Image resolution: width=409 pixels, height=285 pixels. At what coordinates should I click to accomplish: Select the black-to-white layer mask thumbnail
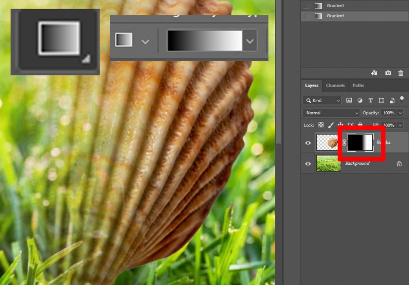(x=360, y=142)
